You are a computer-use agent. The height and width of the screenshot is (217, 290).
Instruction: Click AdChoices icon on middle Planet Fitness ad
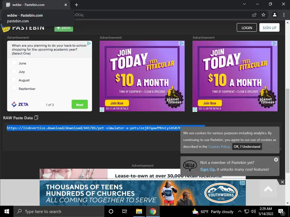tap(182, 43)
